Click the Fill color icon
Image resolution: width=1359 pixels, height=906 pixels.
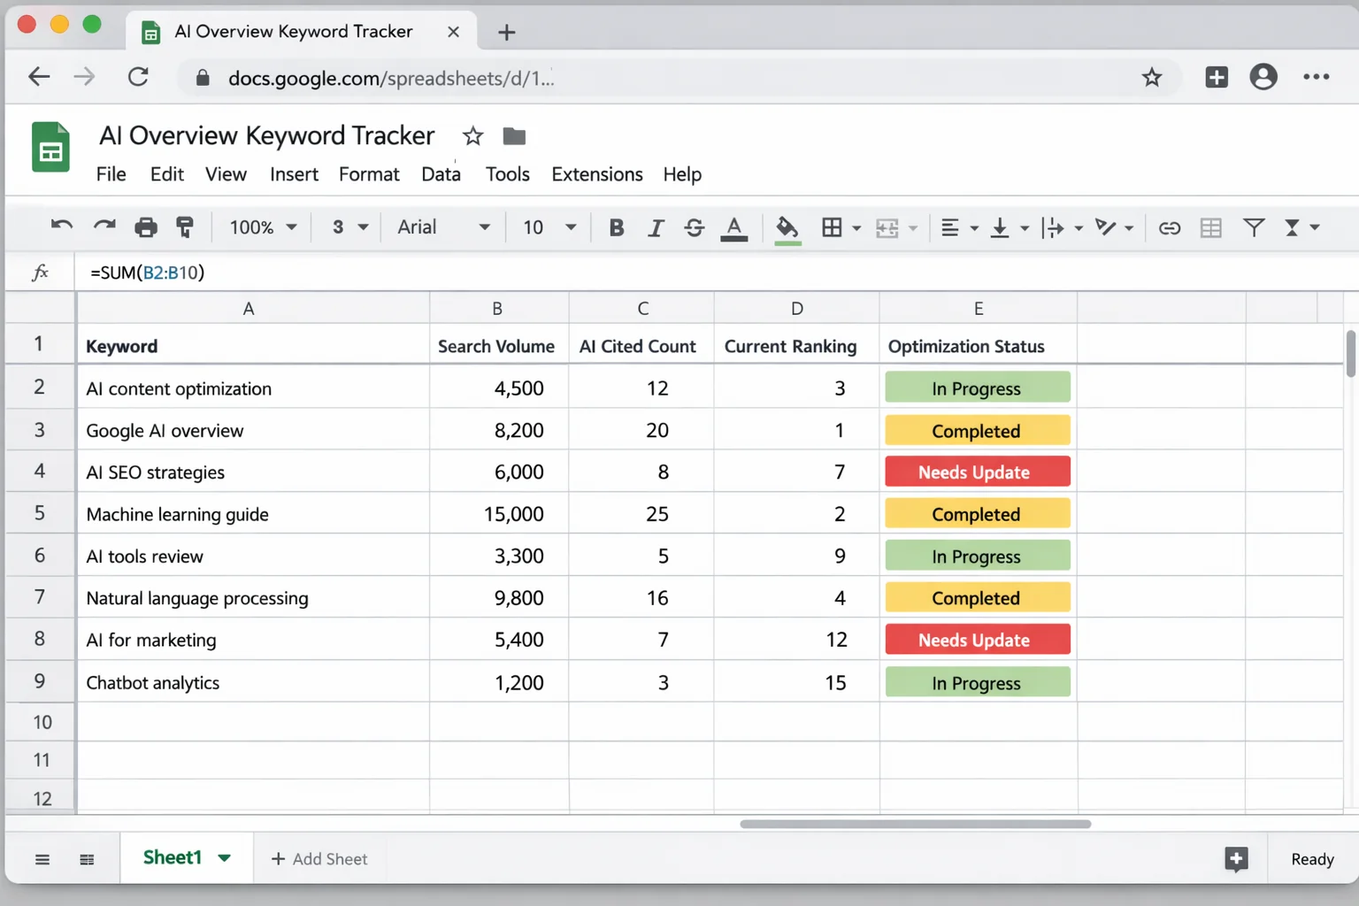click(x=787, y=226)
